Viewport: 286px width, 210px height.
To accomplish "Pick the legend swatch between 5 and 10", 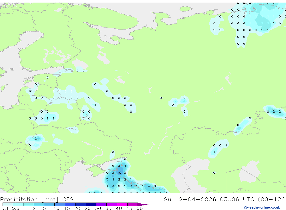I will pos(49,204).
